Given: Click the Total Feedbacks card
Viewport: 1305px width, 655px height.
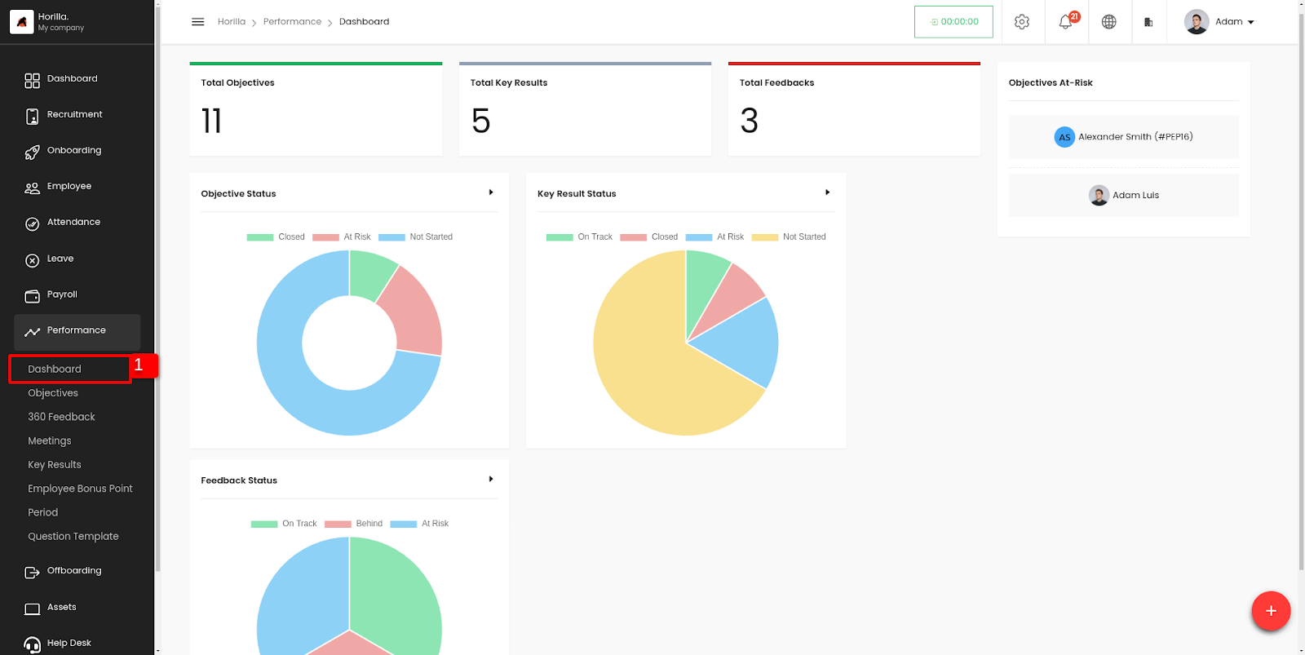Looking at the screenshot, I should coord(854,109).
